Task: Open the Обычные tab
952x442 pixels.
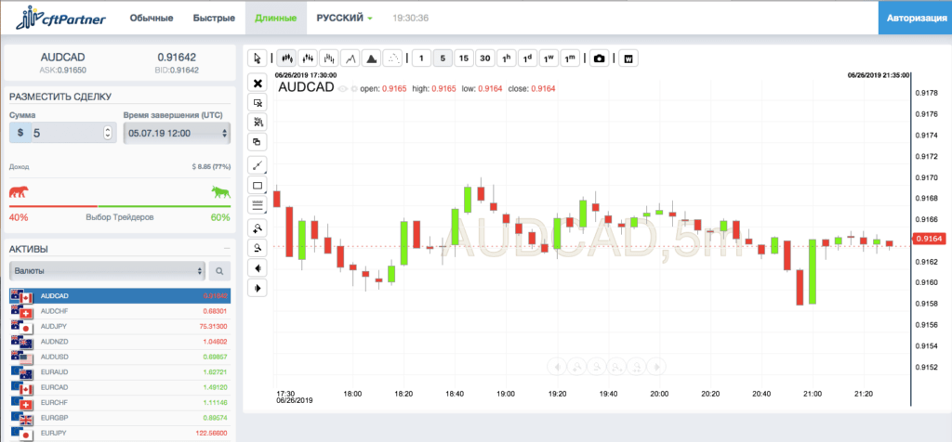Action: coord(152,18)
